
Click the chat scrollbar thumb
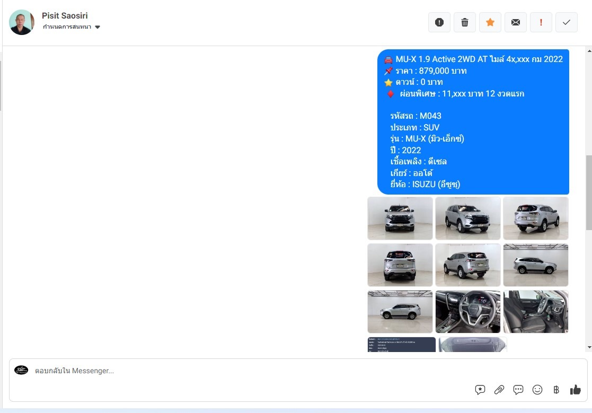click(589, 192)
